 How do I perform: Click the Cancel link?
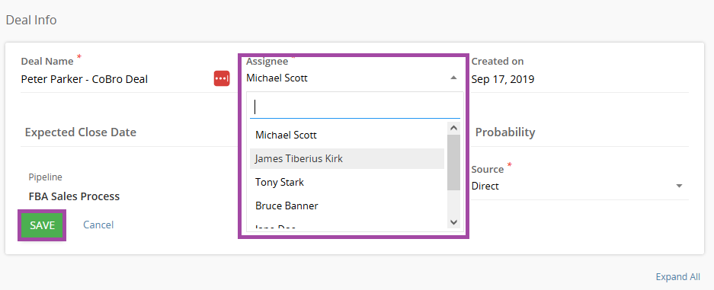(x=98, y=225)
